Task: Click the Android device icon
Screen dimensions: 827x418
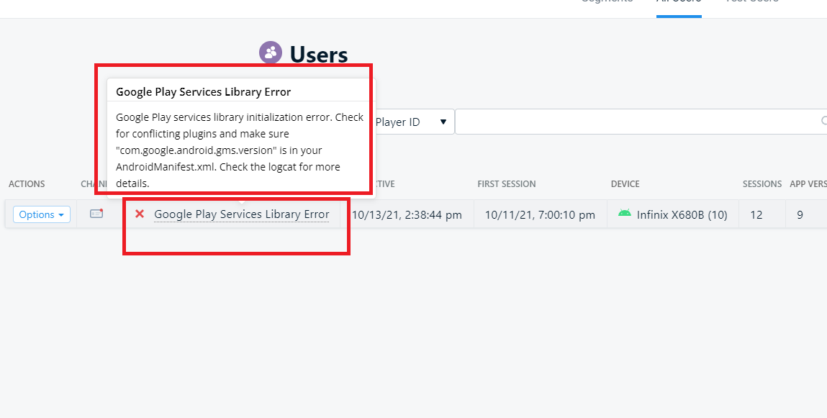Action: coord(625,213)
